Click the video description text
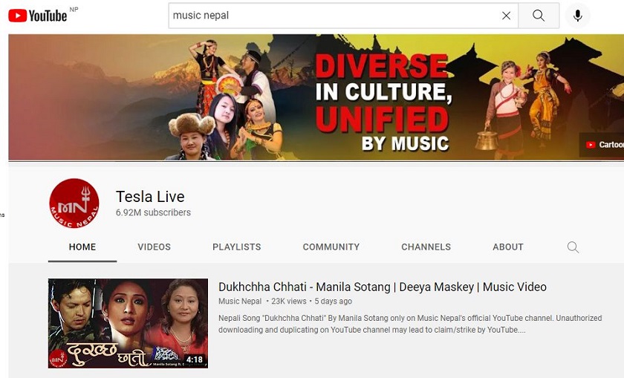 click(x=410, y=324)
